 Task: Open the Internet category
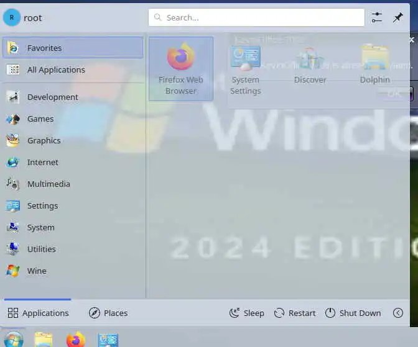point(73,162)
